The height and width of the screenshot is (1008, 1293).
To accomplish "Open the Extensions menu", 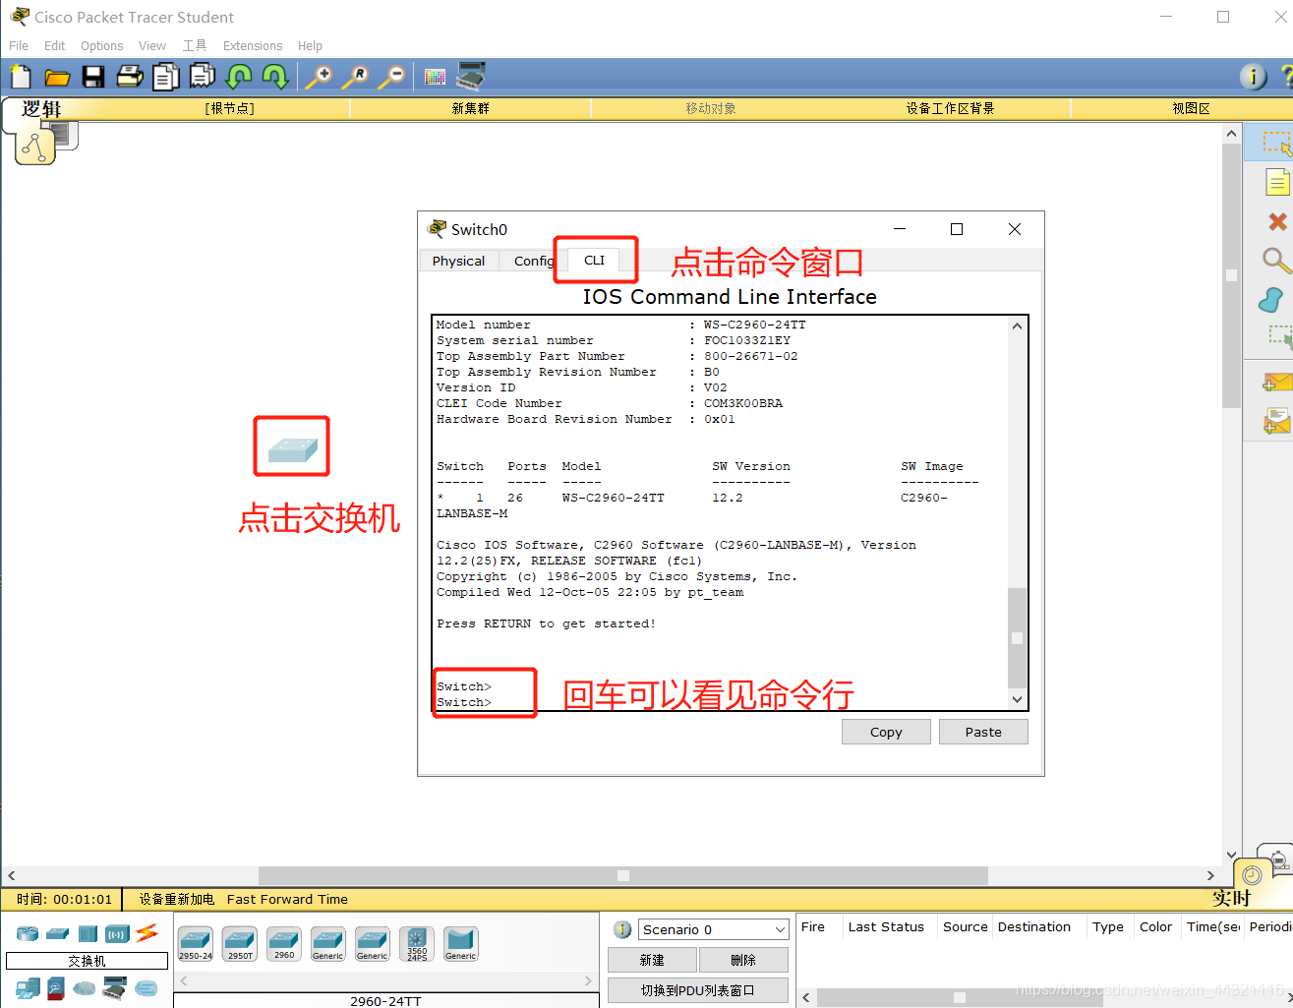I will [253, 46].
